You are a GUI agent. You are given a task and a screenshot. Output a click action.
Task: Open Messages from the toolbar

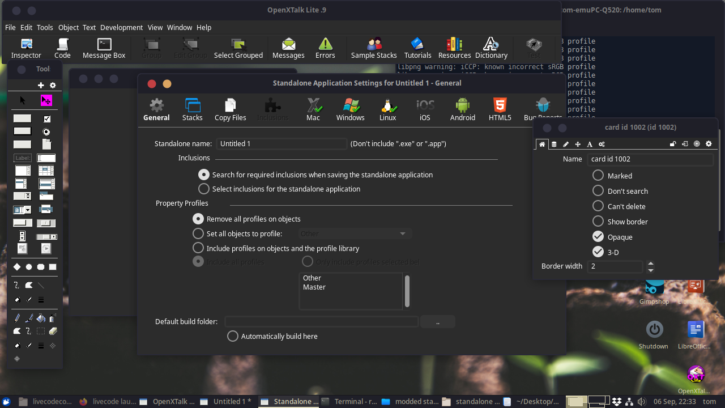(x=288, y=48)
